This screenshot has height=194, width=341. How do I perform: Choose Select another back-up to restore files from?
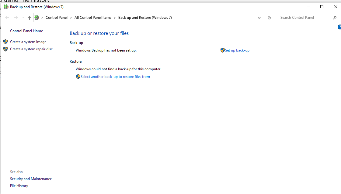(115, 77)
